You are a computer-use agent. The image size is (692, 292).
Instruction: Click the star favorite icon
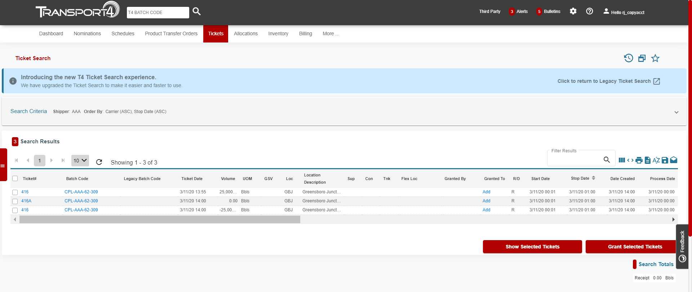(x=655, y=58)
